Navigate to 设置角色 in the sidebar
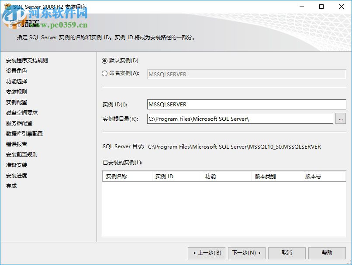This screenshot has width=352, height=265. pos(16,71)
